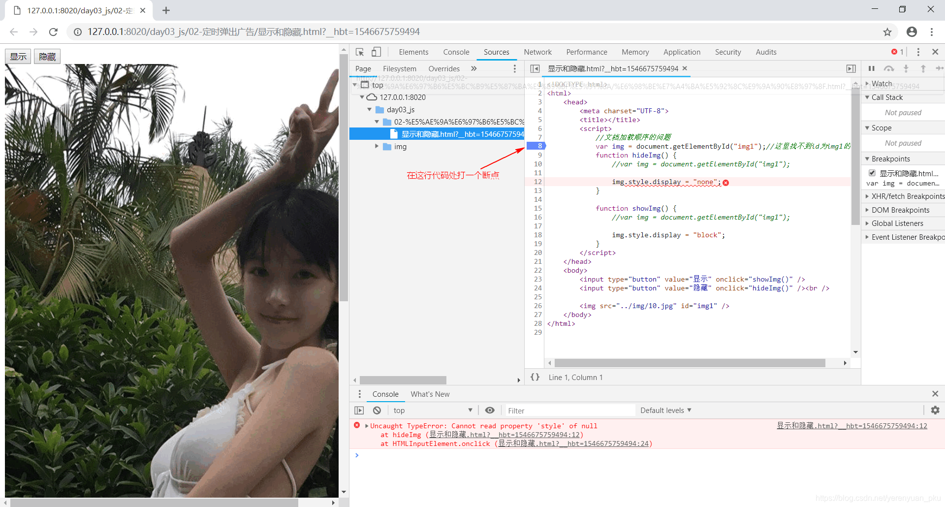Toggle the device toolbar icon
Viewport: 945px width, 507px height.
coord(376,52)
